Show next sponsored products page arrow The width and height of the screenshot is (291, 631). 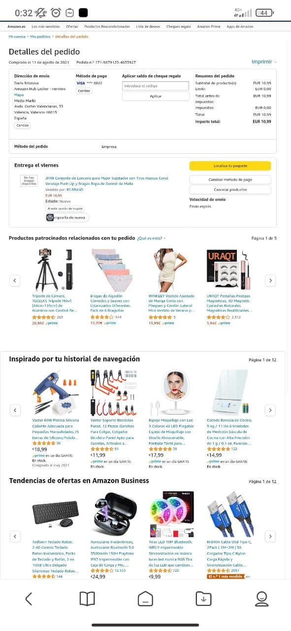(x=270, y=280)
